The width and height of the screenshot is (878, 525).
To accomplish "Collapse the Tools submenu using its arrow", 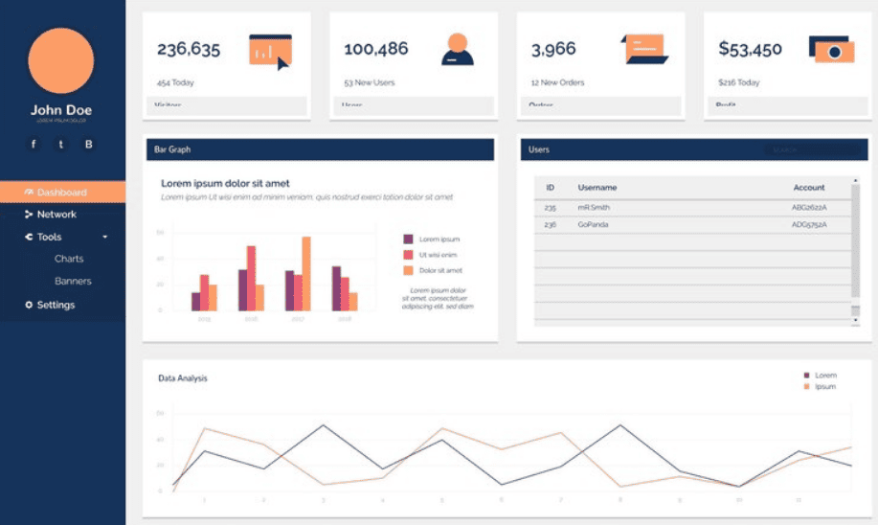I will tap(105, 237).
